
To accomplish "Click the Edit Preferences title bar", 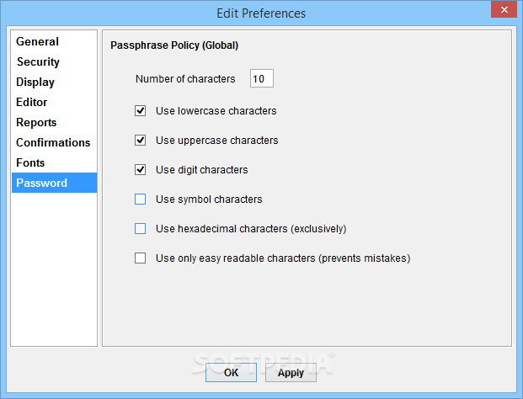I will pos(261,13).
